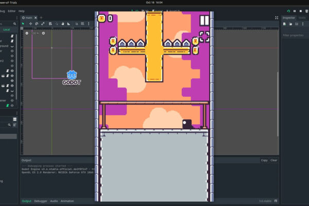Select the highlighted FileSystem row
Image resolution: width=309 pixels, height=206 pixels.
tap(8, 136)
